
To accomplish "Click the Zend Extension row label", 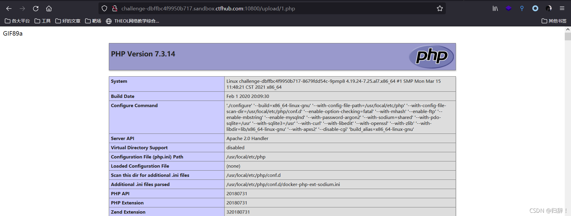I will (x=128, y=212).
